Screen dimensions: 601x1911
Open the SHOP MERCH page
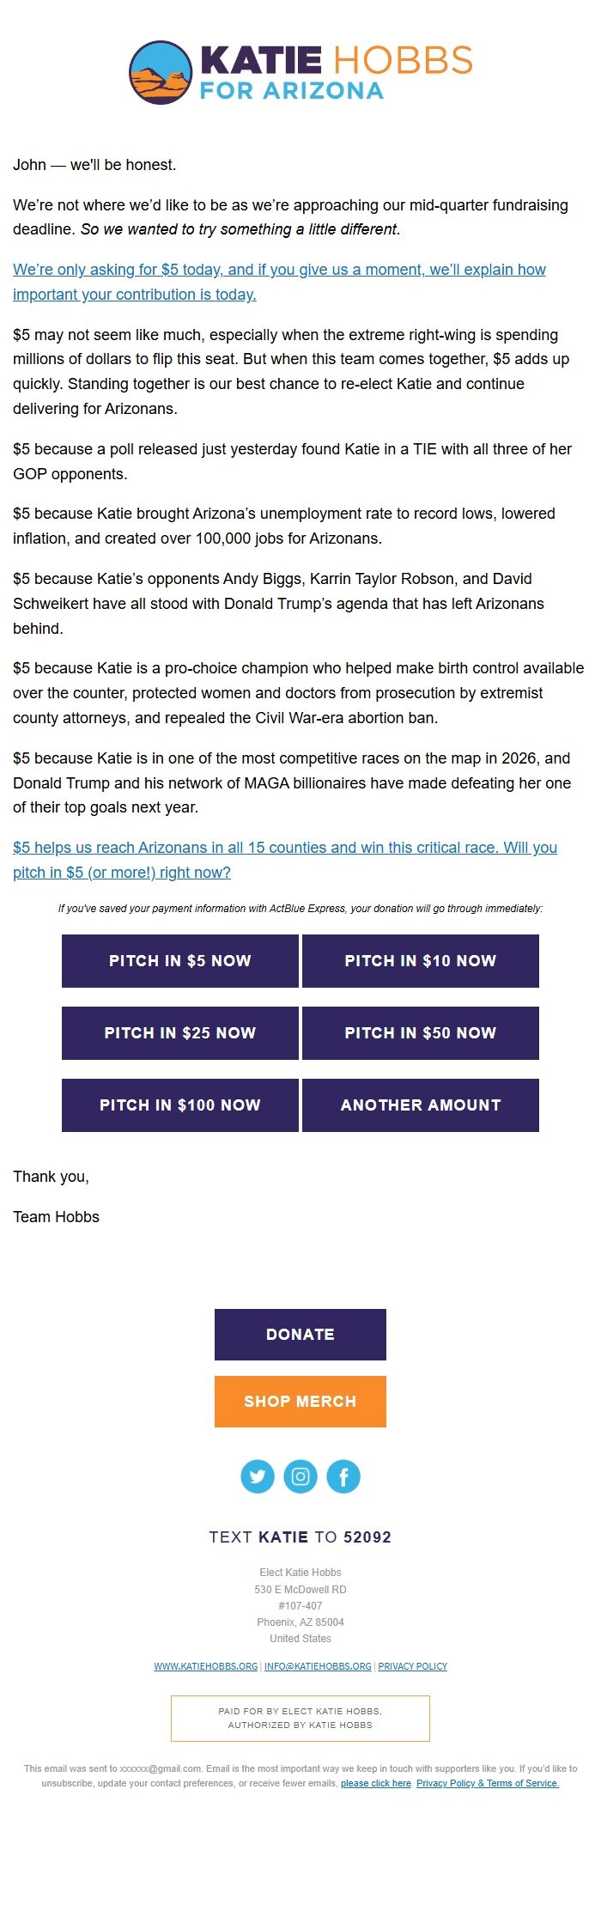coord(300,1402)
